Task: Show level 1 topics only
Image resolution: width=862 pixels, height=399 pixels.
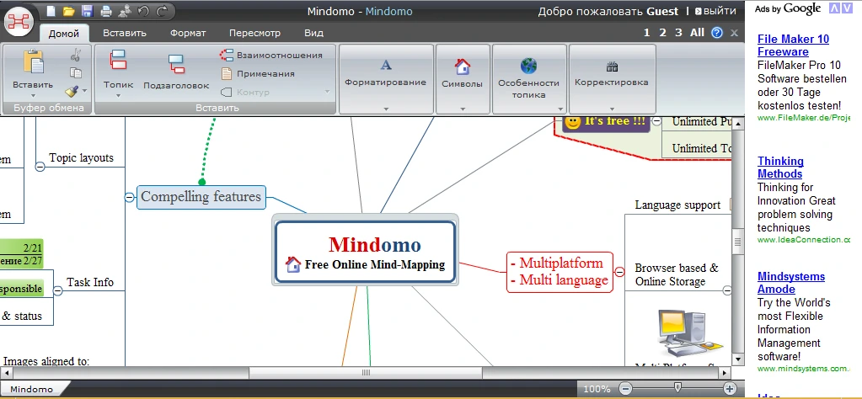Action: tap(646, 32)
